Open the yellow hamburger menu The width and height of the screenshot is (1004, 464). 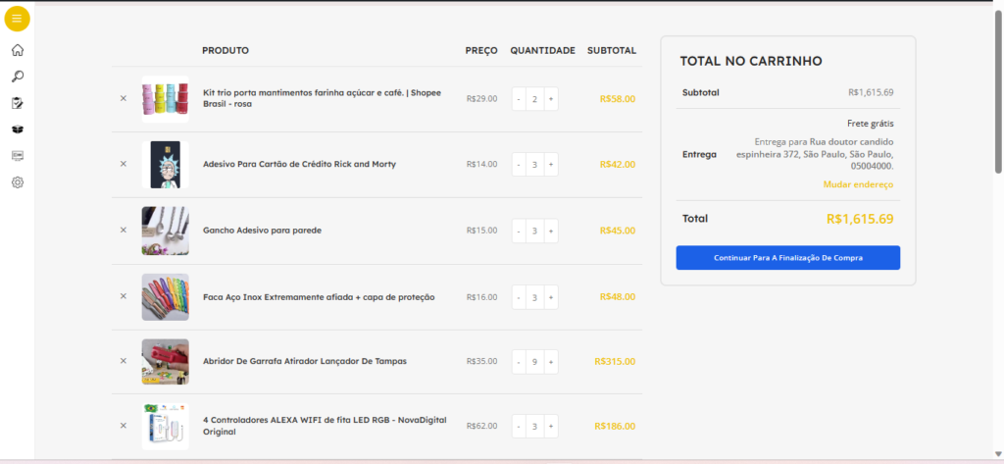click(18, 19)
